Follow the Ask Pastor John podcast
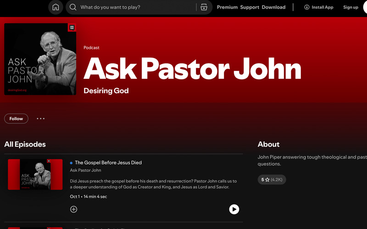 point(16,119)
